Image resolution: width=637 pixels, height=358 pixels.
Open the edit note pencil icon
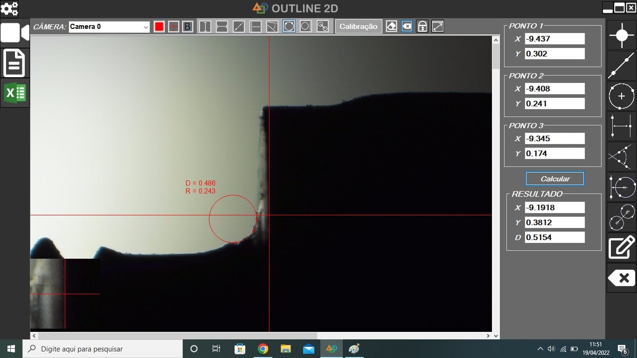tap(621, 248)
